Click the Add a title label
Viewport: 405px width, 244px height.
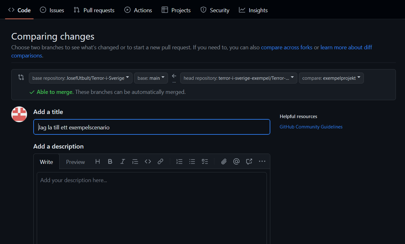click(x=48, y=112)
